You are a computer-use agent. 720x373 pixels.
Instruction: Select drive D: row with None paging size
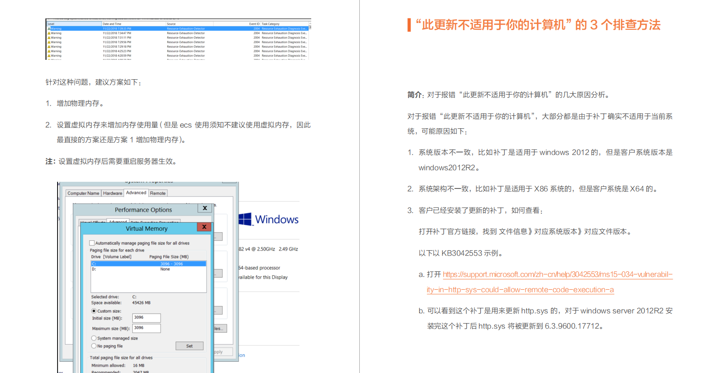tap(148, 269)
